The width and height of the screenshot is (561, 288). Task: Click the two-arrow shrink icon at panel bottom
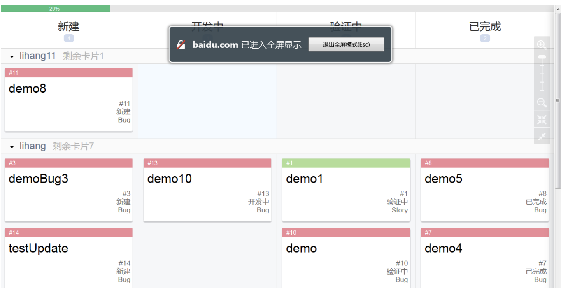(x=542, y=136)
